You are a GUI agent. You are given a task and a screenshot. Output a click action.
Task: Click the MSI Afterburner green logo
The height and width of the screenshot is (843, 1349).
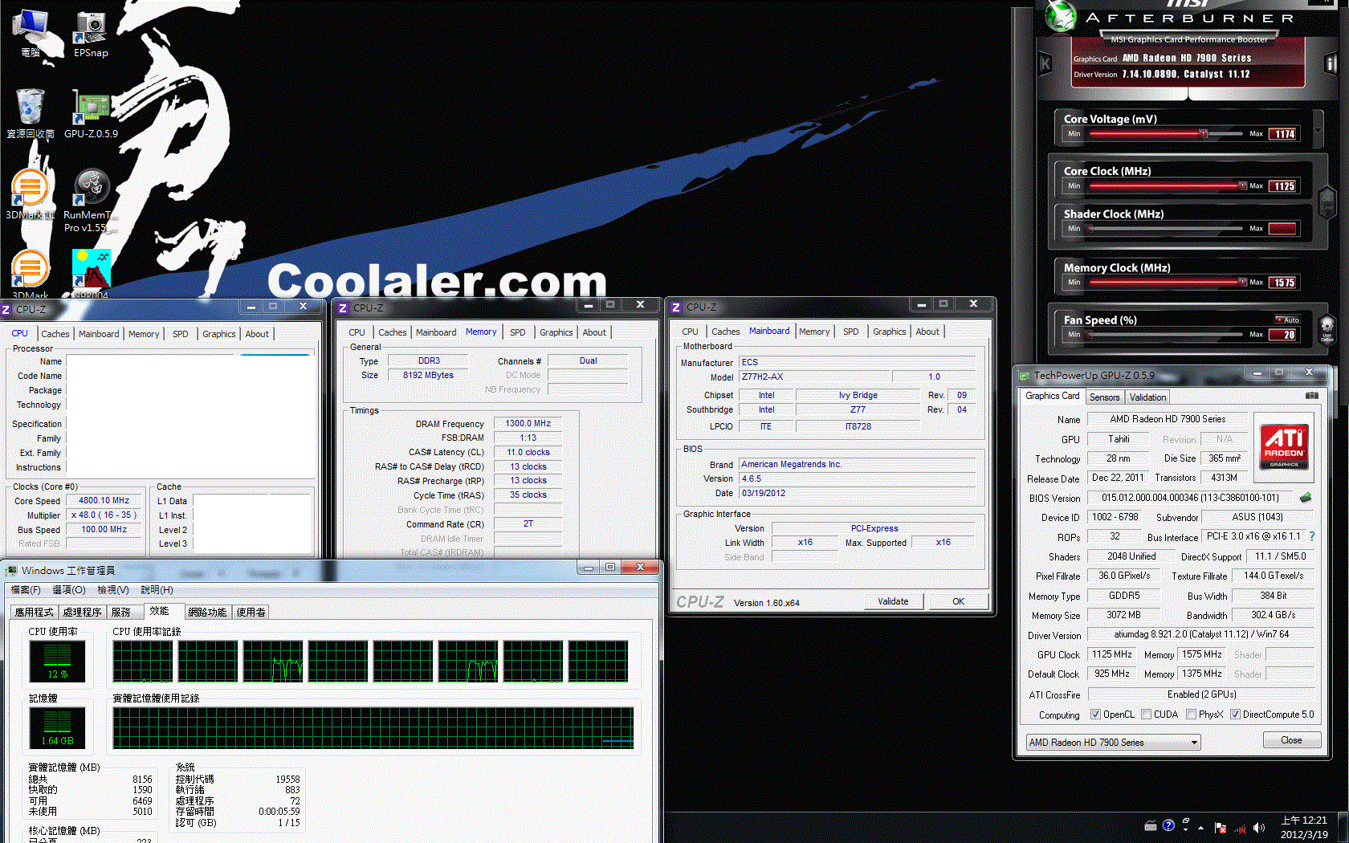point(1060,16)
